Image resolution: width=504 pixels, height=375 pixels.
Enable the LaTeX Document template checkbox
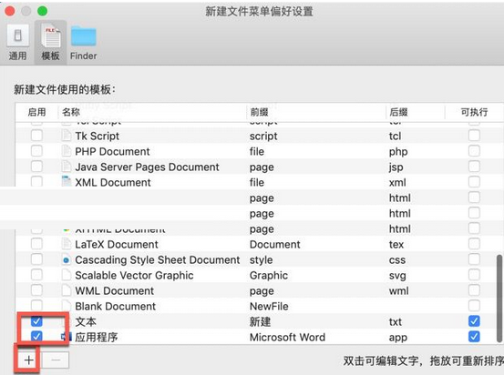pyautogui.click(x=36, y=244)
